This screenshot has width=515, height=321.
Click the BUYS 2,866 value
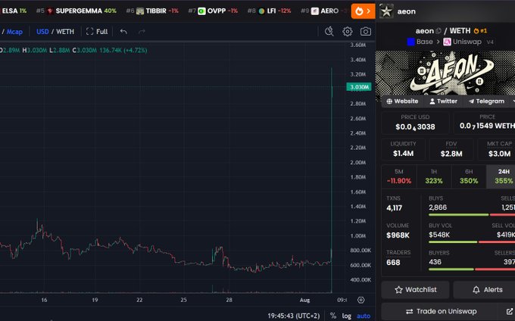coord(438,207)
